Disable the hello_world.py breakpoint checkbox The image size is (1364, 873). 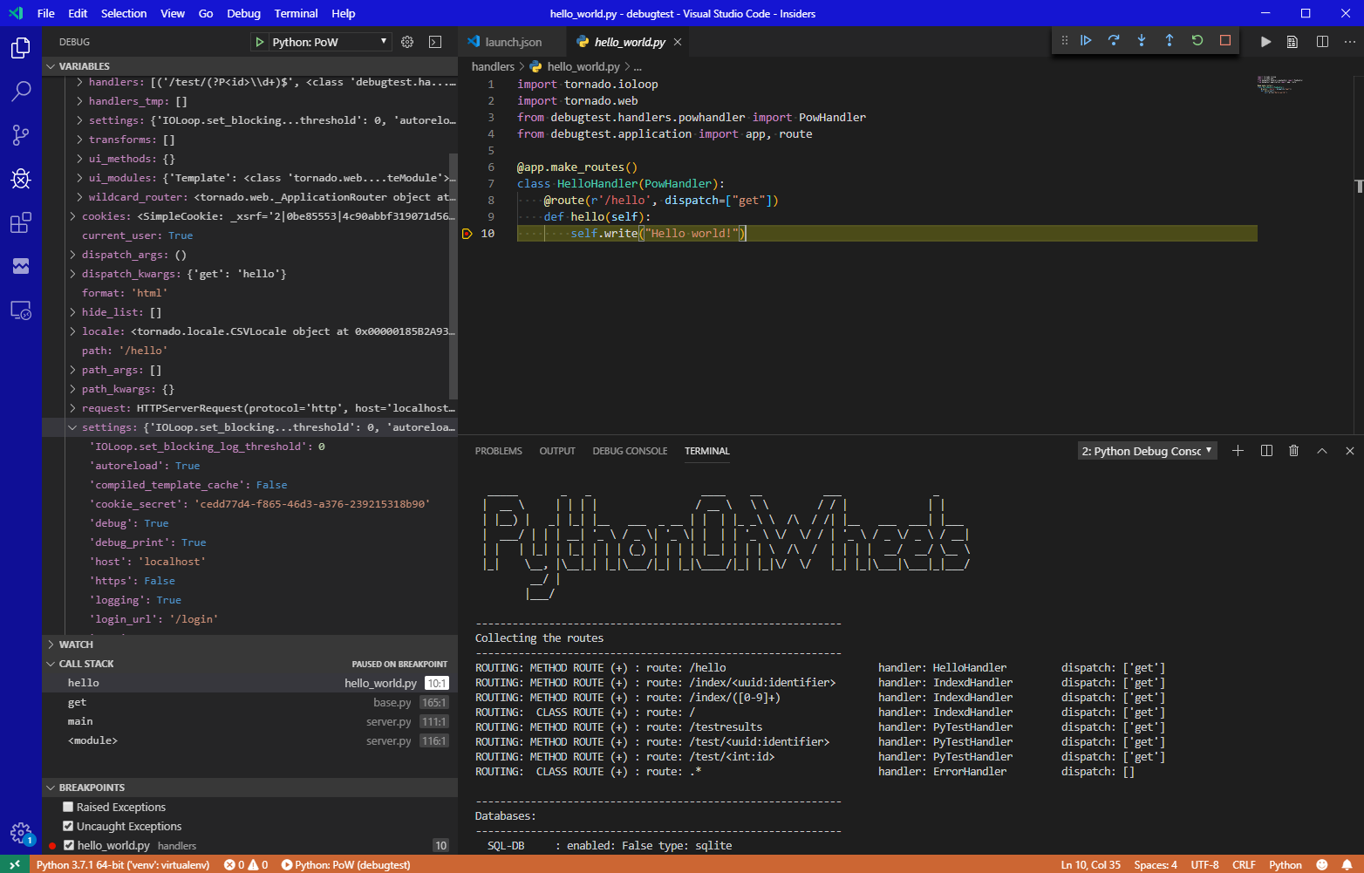[69, 845]
